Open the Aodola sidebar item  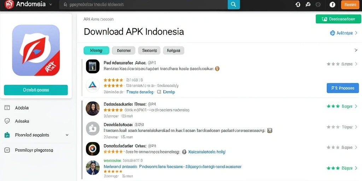[x=22, y=107]
